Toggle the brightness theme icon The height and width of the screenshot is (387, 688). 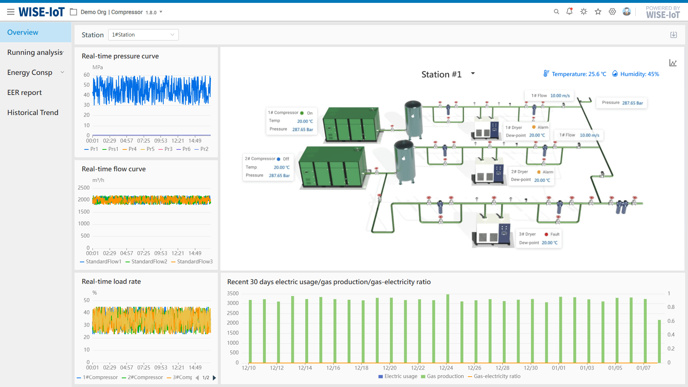click(584, 12)
